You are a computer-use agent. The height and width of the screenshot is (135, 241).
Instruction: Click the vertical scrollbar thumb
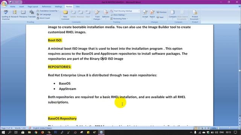pos(239,70)
